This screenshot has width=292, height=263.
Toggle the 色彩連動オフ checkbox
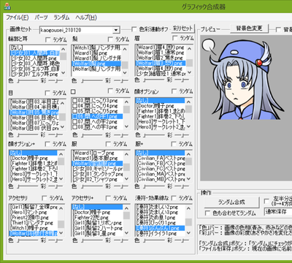[x=134, y=29]
